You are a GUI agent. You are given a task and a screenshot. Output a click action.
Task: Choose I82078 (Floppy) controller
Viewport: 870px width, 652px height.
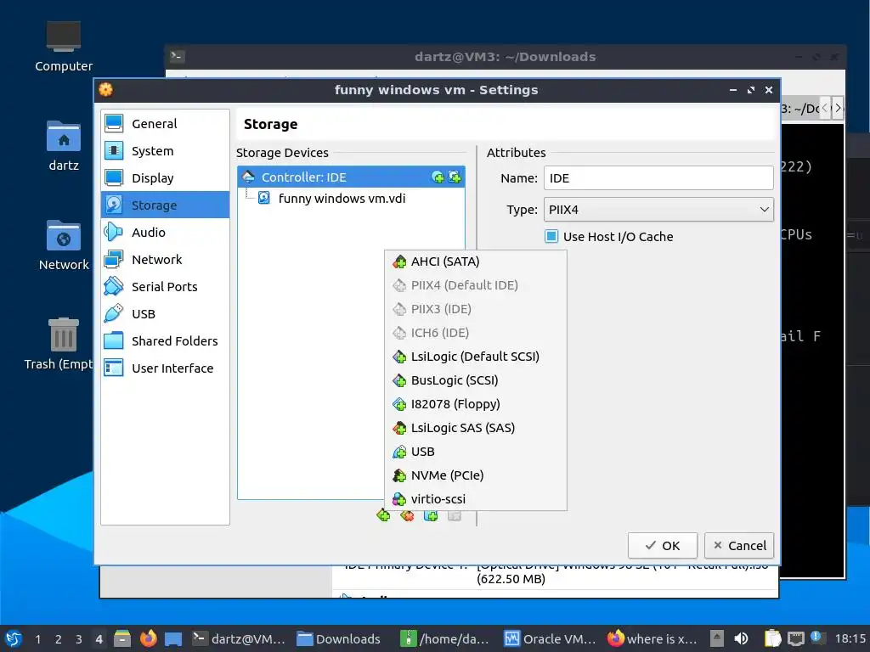point(476,404)
